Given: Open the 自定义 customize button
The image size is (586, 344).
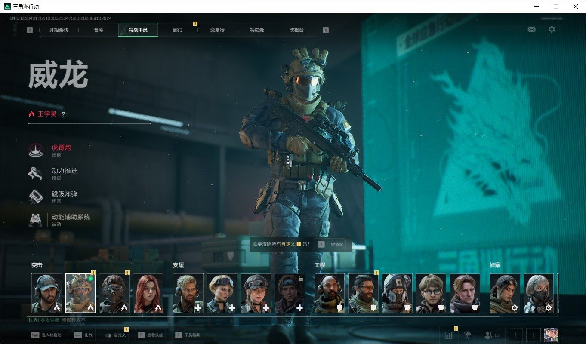Looking at the screenshot, I should click(x=115, y=335).
